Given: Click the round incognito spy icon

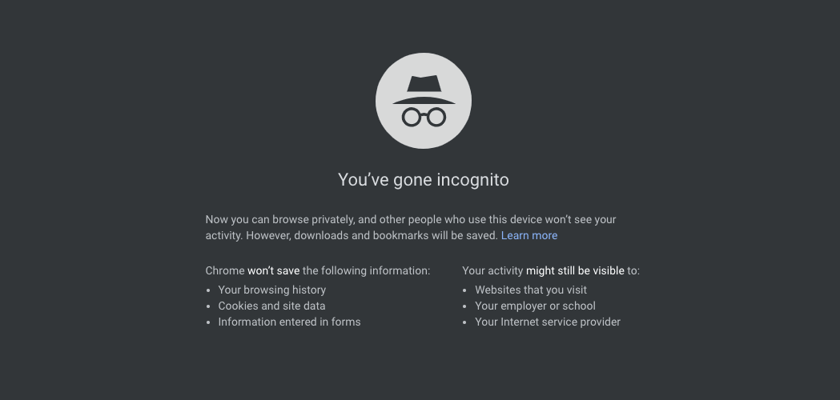Looking at the screenshot, I should 424,101.
